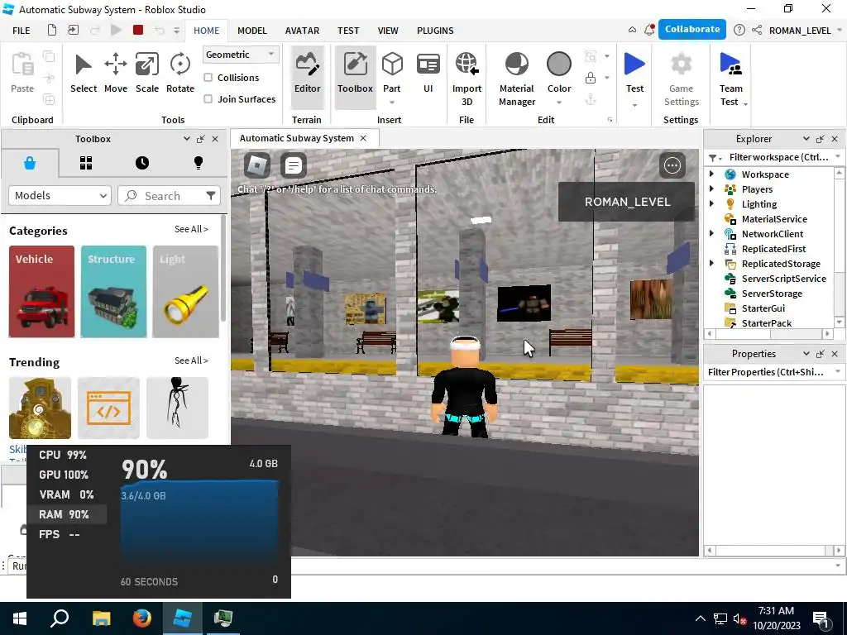The width and height of the screenshot is (847, 635).
Task: Open the Filter Properties dropdown arrow
Action: (838, 372)
